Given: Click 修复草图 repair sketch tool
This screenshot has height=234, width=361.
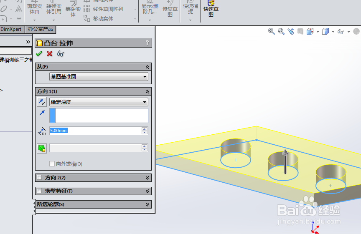Looking at the screenshot, I should [x=170, y=9].
